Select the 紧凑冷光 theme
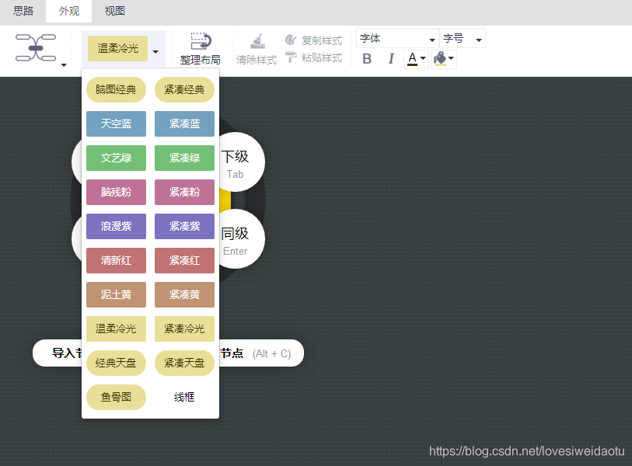 [x=184, y=329]
